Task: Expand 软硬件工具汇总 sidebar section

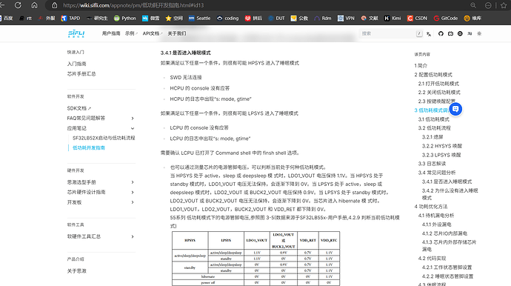Action: (x=133, y=236)
